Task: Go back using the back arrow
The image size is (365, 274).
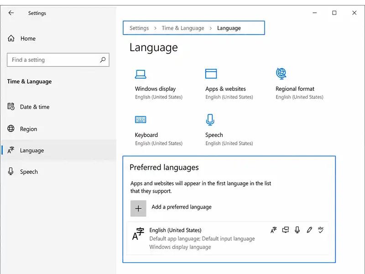Action: click(x=11, y=13)
